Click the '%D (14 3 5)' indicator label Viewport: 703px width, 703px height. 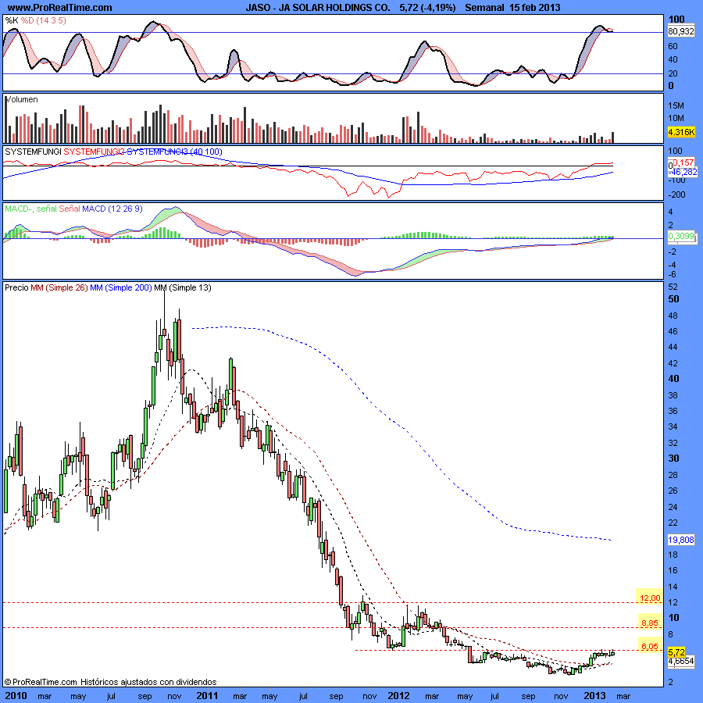44,20
